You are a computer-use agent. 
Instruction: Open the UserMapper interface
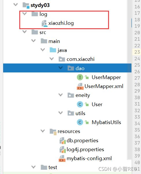106,77
